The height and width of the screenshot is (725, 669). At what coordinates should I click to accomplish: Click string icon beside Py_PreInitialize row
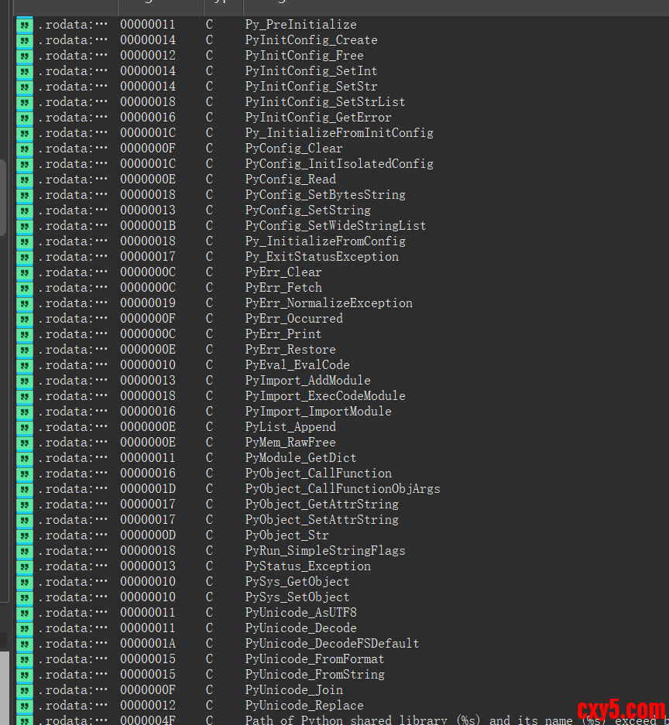tap(25, 25)
